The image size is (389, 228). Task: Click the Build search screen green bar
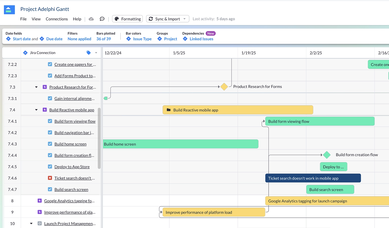[330, 190]
